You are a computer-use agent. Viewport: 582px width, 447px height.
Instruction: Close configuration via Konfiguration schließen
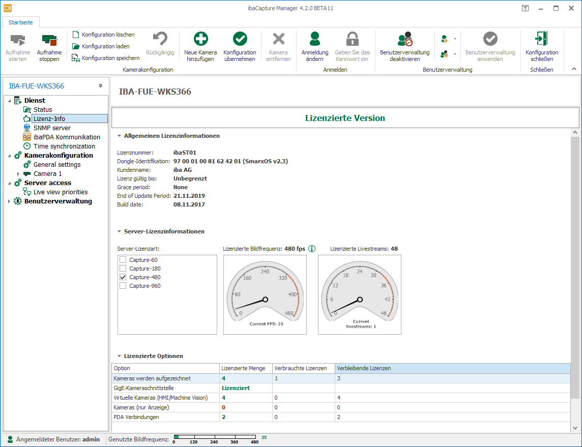[x=541, y=40]
